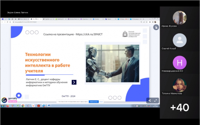Click the Скрыть link in the sharing bar
Image resolution: width=200 pixels, height=125 pixels.
pyautogui.click(x=101, y=102)
